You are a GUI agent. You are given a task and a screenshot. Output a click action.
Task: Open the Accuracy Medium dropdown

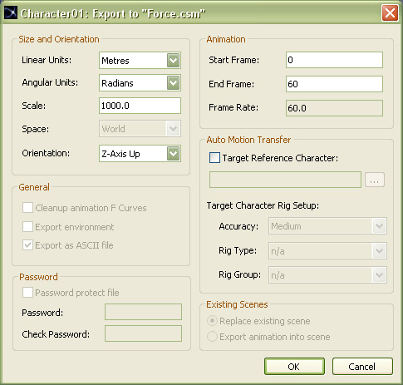pyautogui.click(x=327, y=226)
